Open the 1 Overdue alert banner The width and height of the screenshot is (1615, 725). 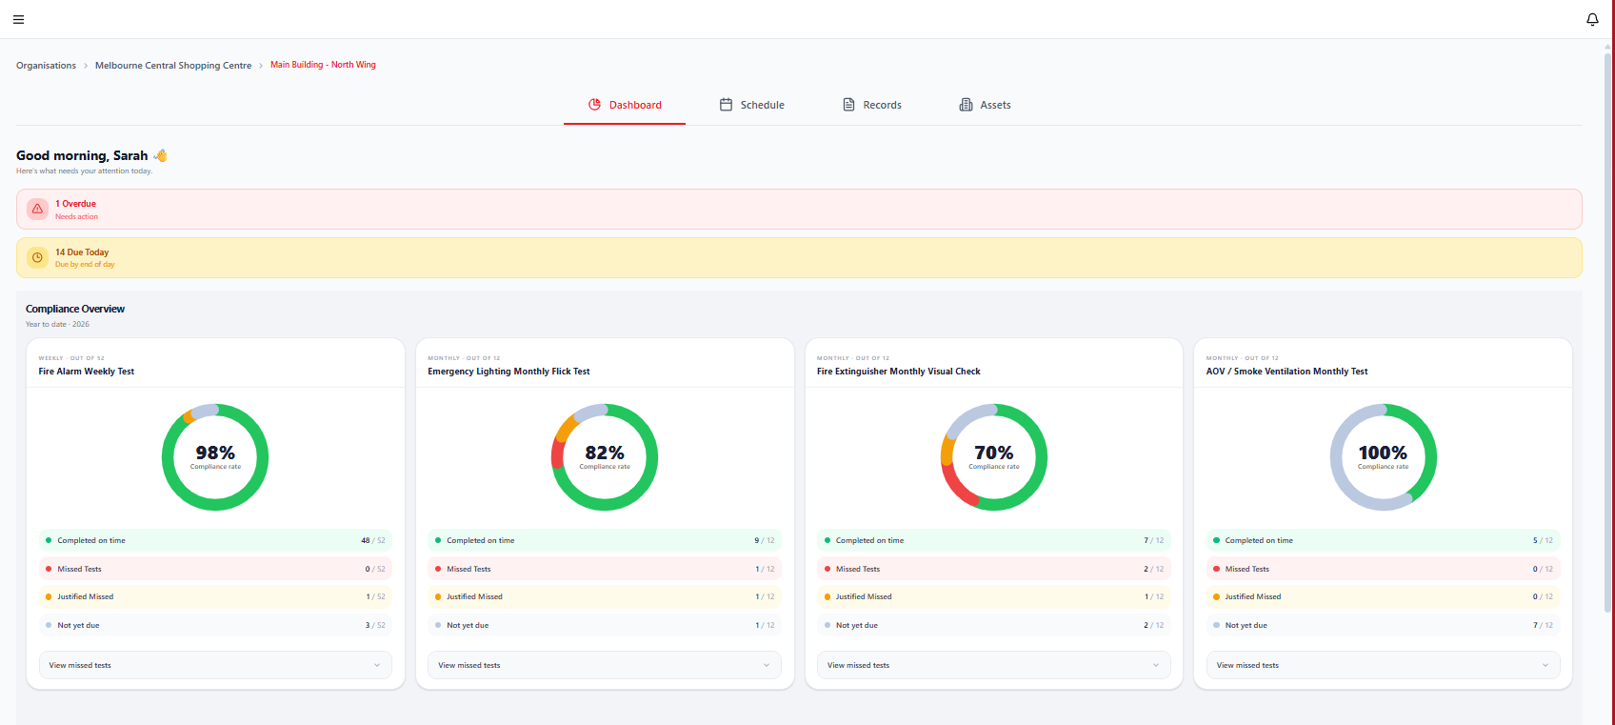pyautogui.click(x=799, y=209)
